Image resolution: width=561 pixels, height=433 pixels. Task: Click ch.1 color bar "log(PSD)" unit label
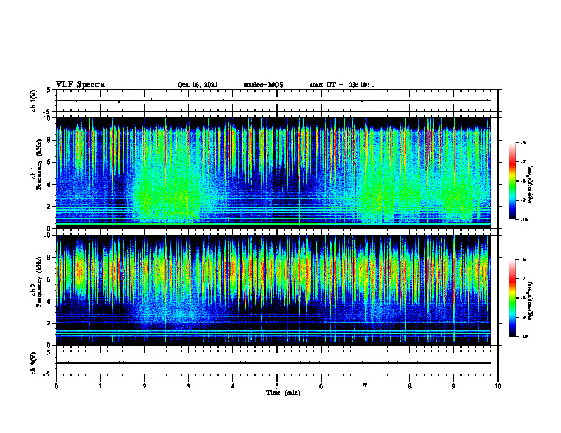(531, 184)
